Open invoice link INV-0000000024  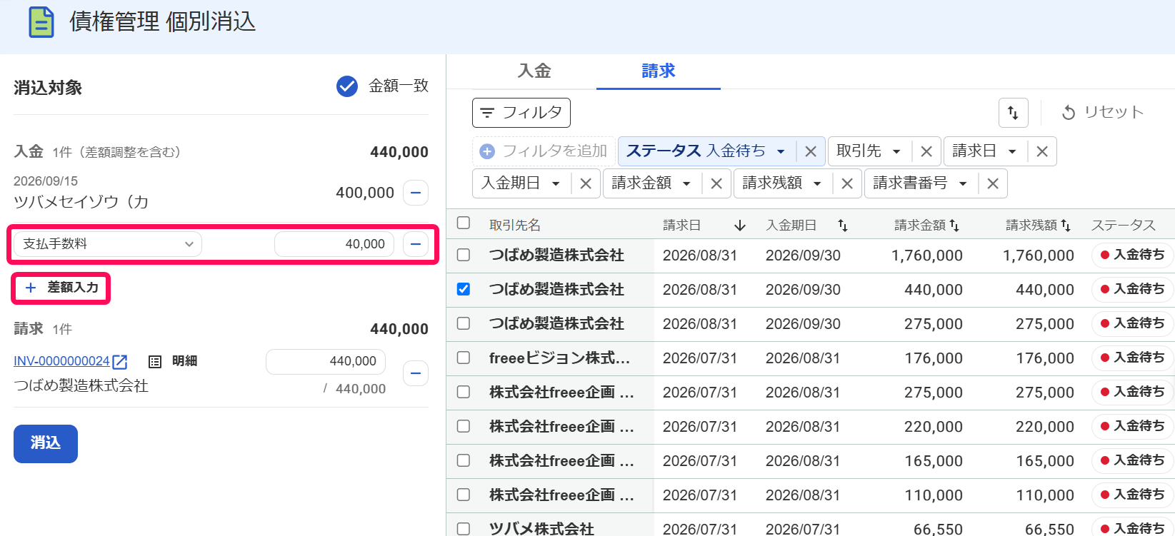pos(62,361)
